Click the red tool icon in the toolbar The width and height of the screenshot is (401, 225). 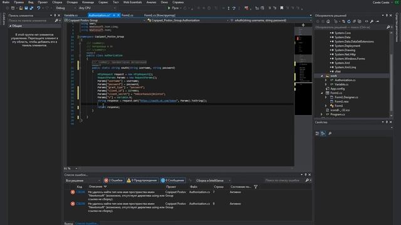(x=246, y=8)
